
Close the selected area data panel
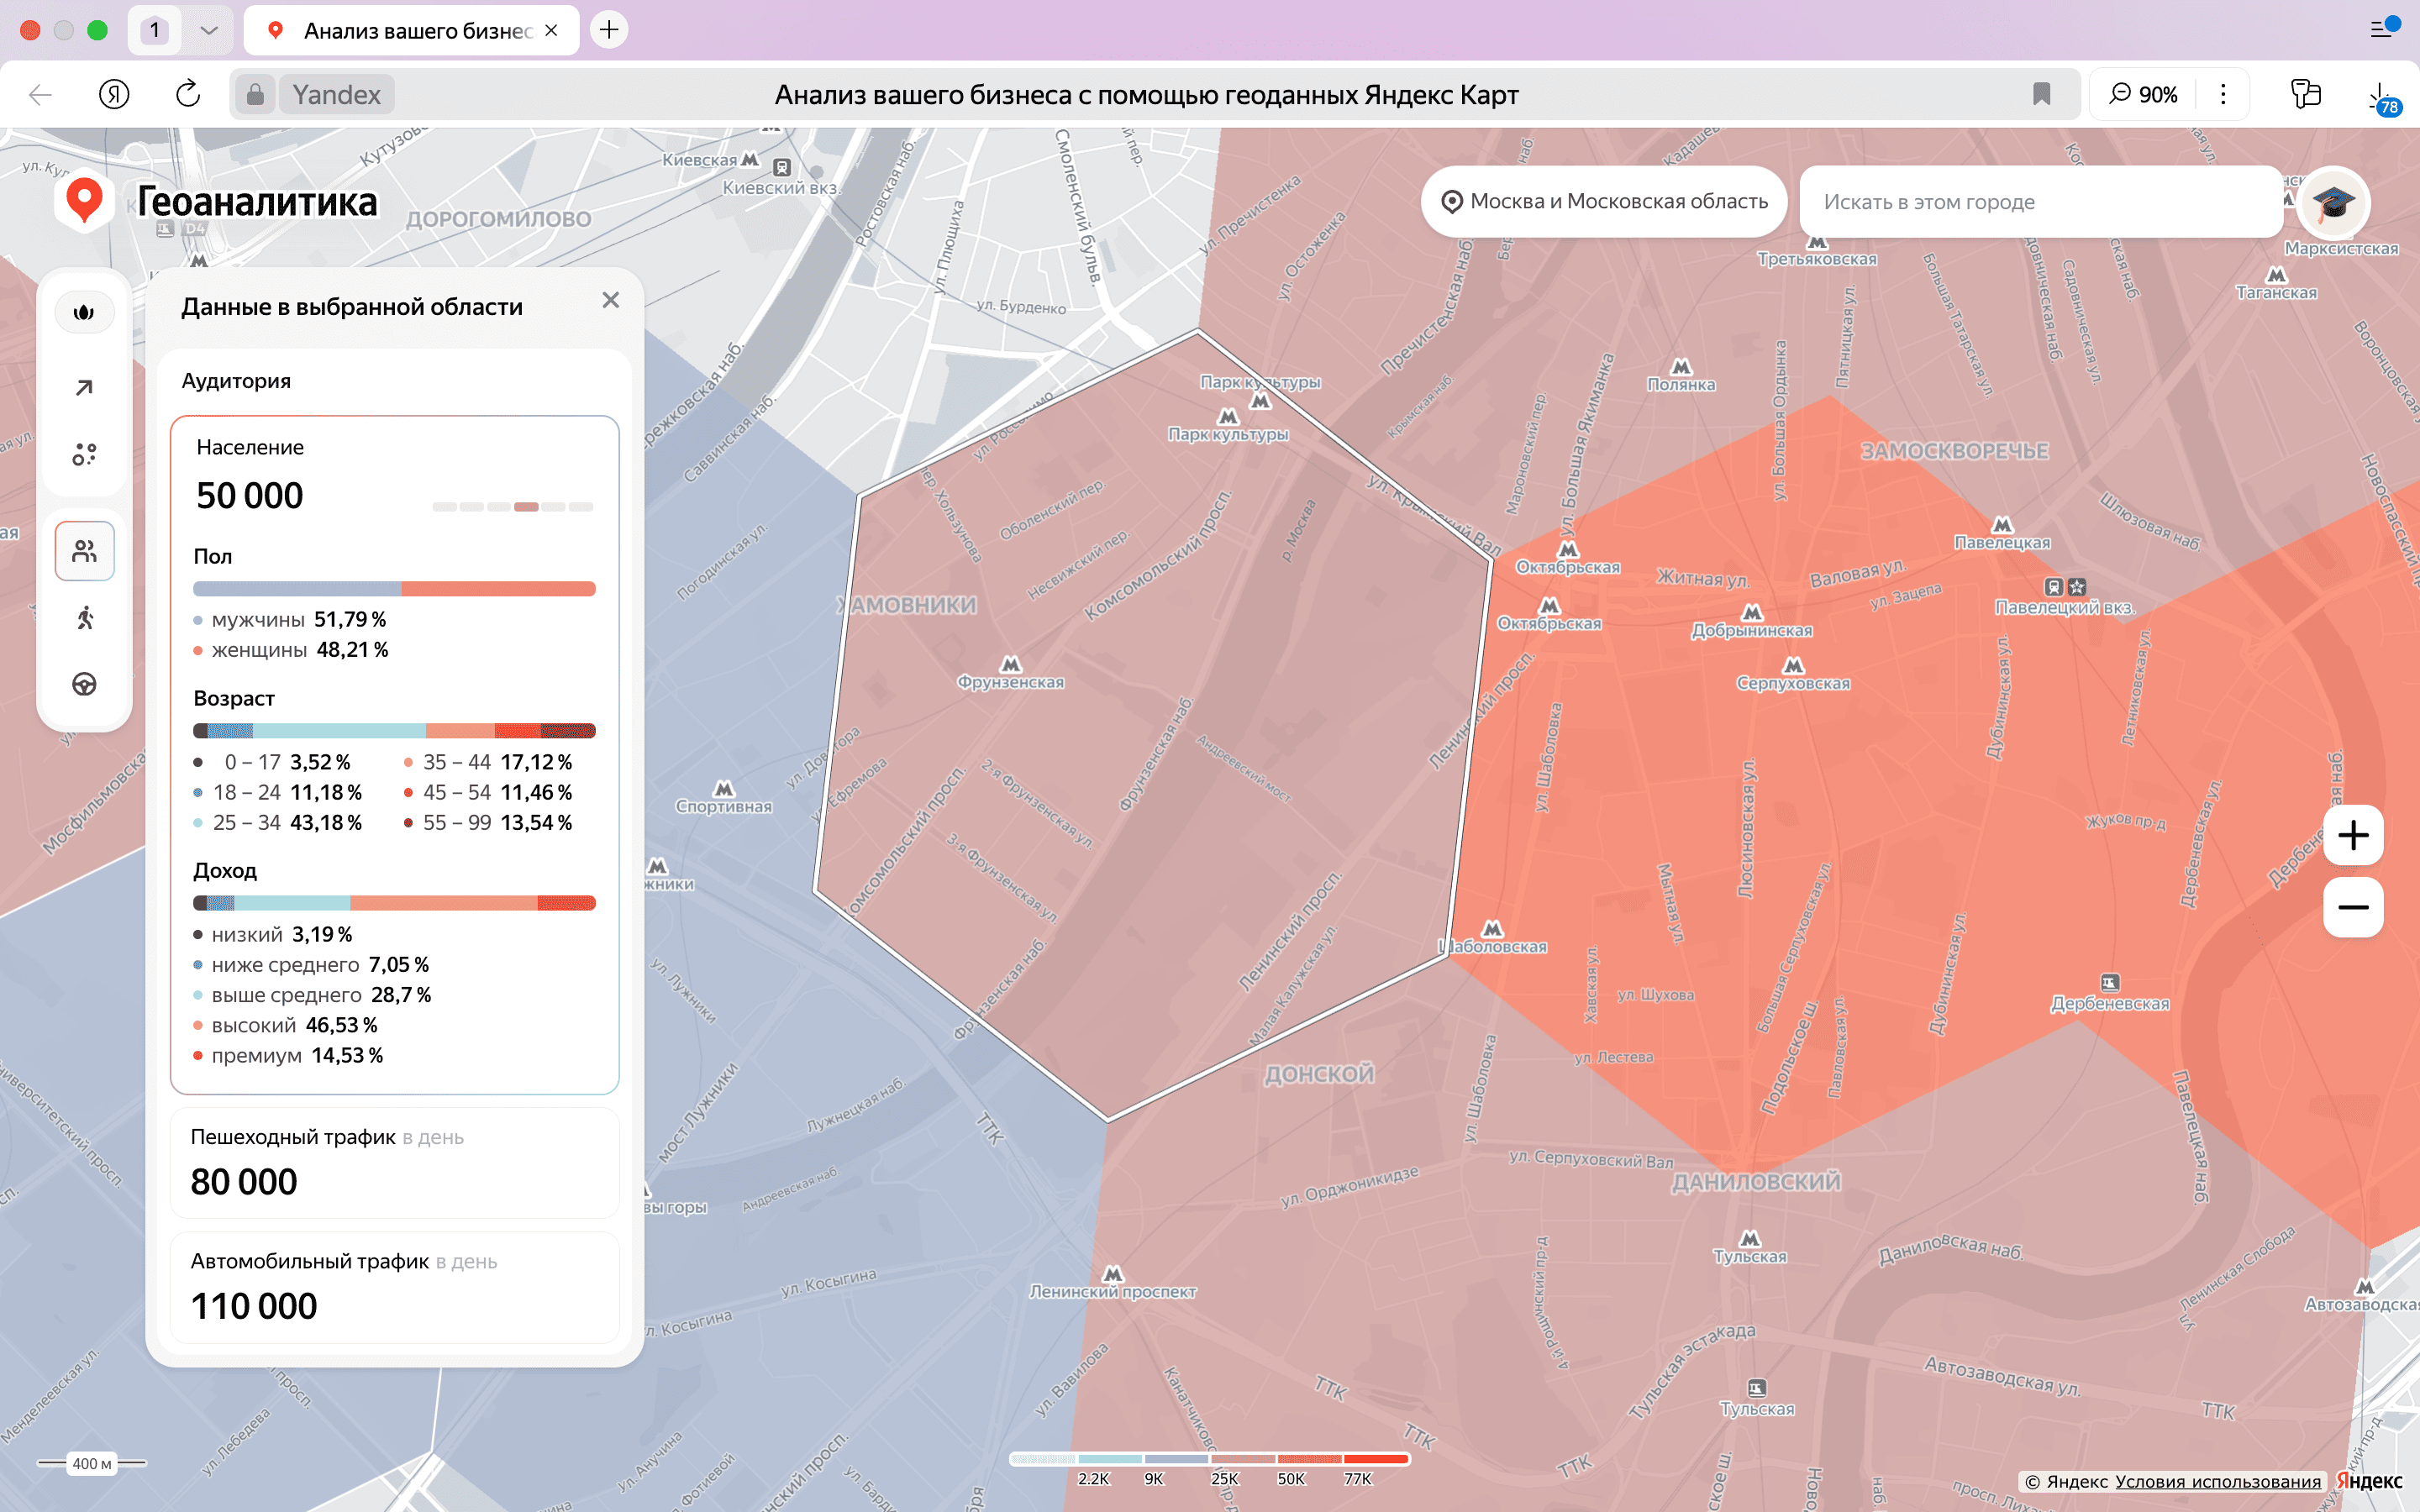pos(610,300)
